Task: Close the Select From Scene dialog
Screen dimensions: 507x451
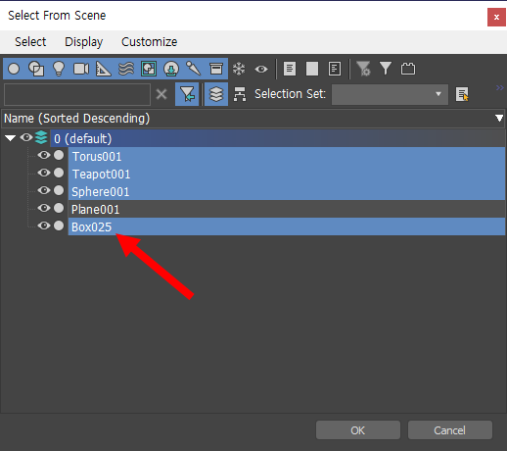Action: [x=496, y=17]
